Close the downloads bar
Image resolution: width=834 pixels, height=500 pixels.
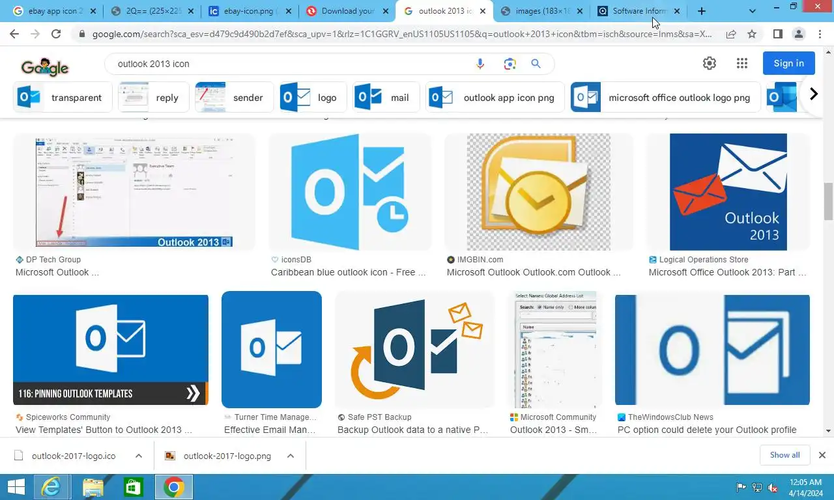coord(822,455)
